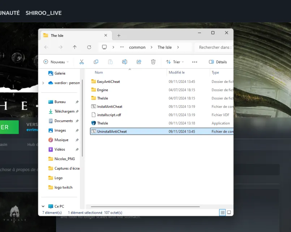Click the Rechercher dans search field
291x232 pixels.
[214, 47]
